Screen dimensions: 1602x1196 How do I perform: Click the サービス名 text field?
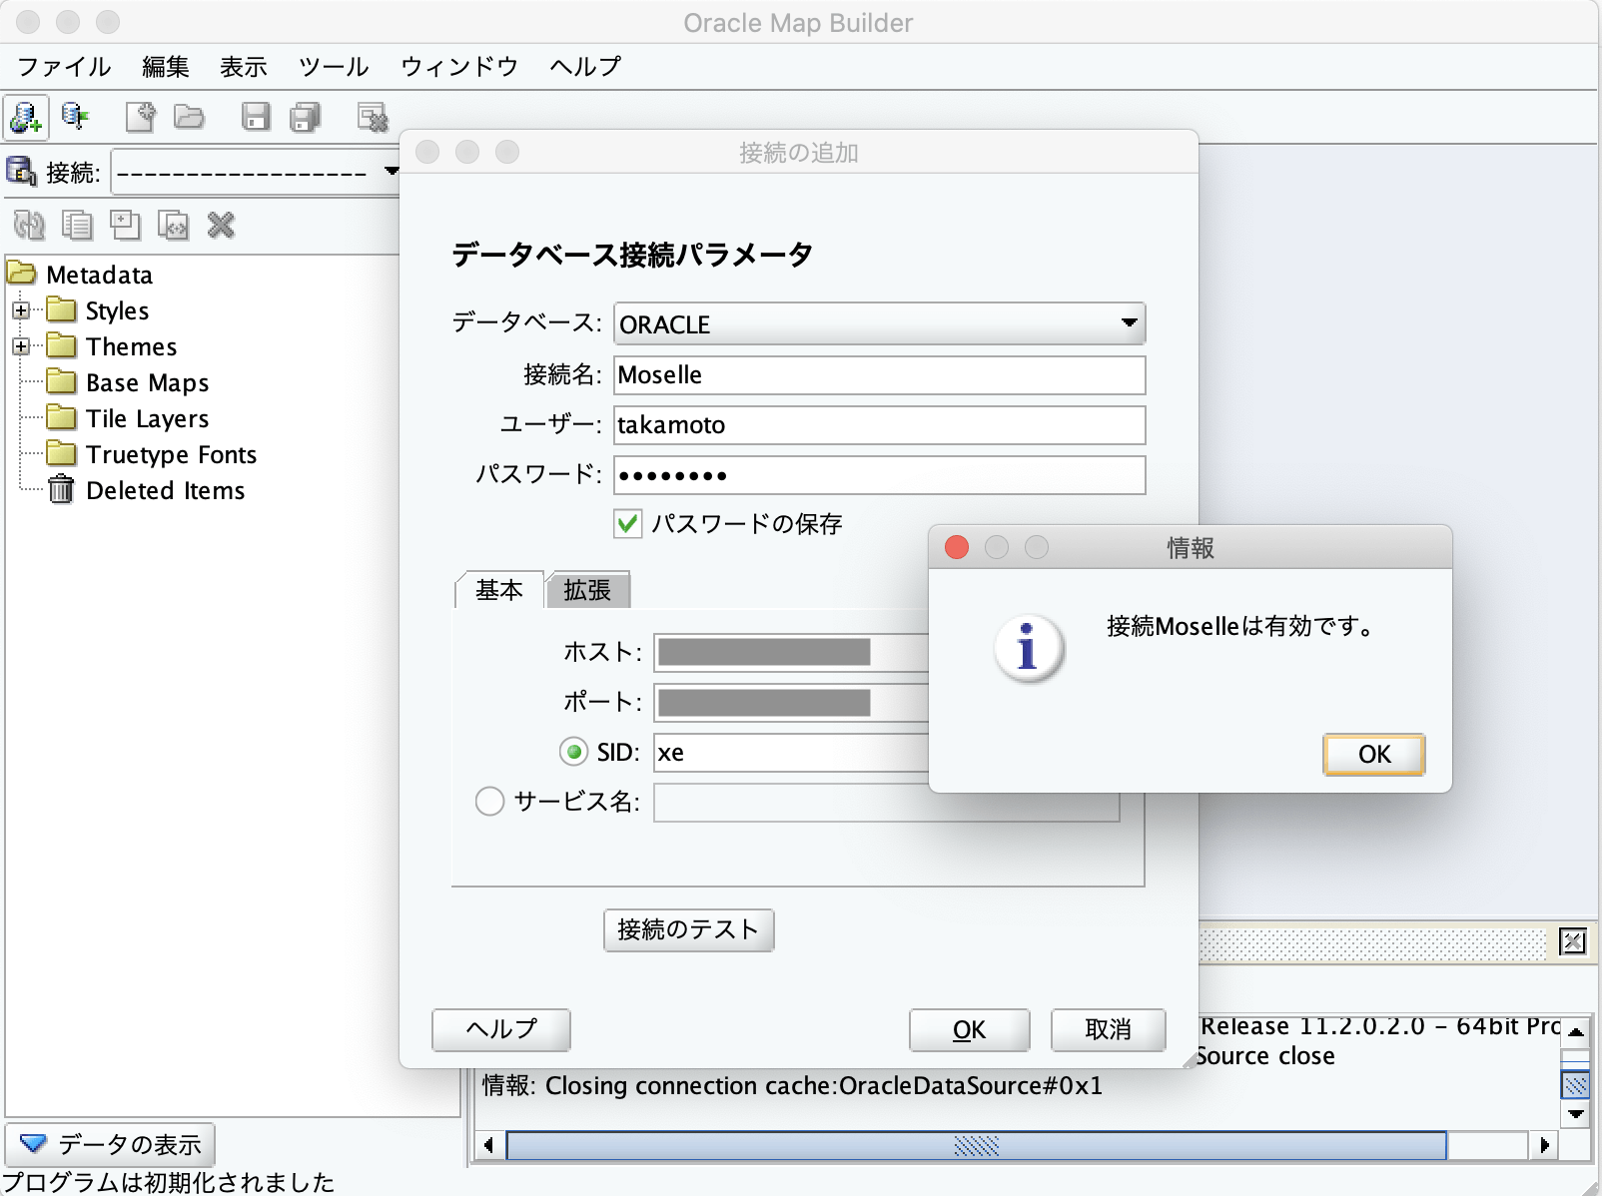(887, 803)
